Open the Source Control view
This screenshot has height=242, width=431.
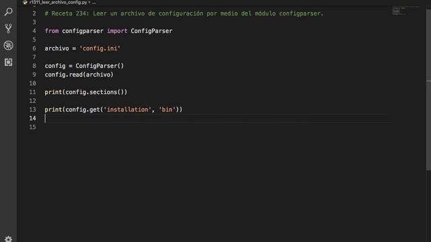click(8, 28)
